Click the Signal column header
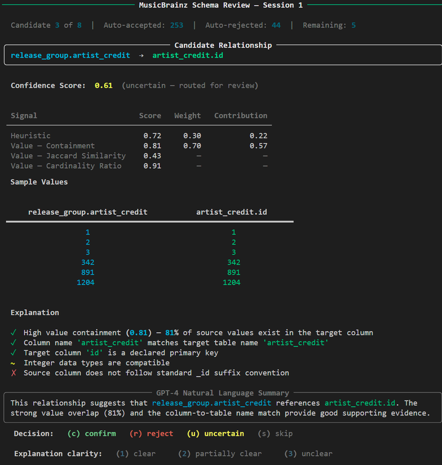 click(24, 116)
